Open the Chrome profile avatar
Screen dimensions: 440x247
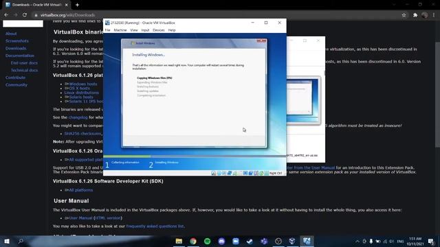pyautogui.click(x=425, y=15)
